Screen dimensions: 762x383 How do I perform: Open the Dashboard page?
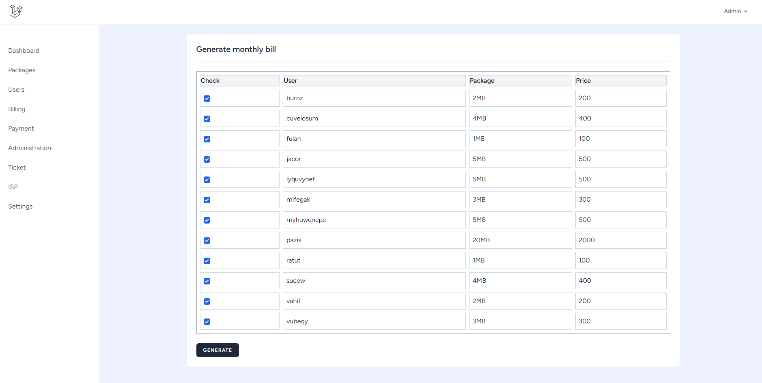[x=24, y=50]
